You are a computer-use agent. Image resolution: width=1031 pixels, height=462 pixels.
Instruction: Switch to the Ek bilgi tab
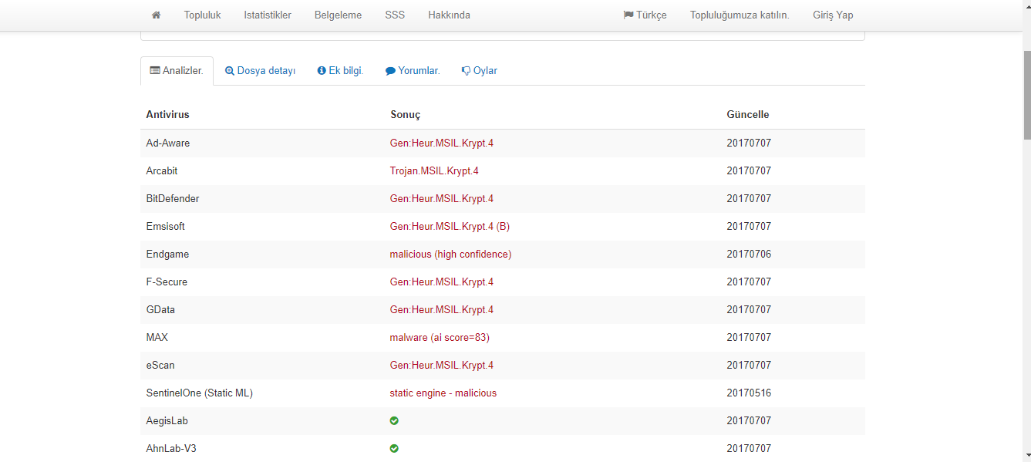coord(340,71)
